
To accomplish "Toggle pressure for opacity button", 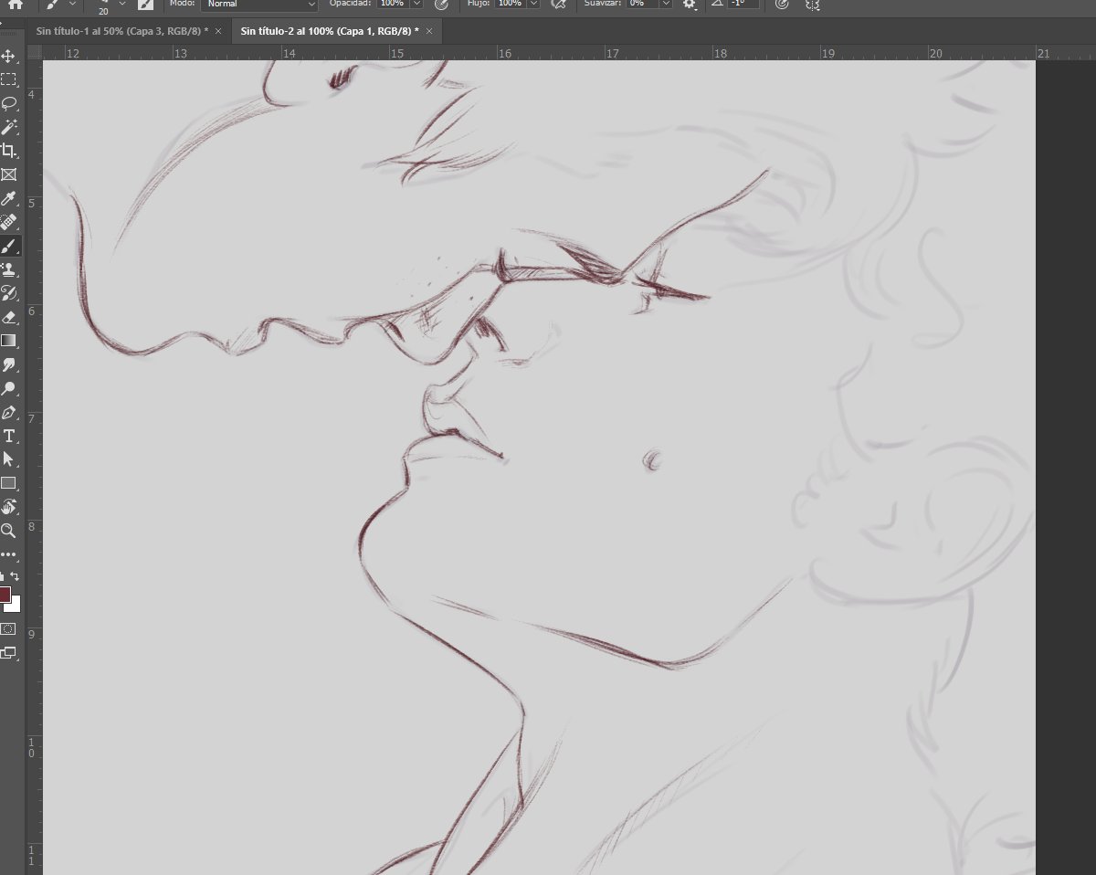I will point(441,4).
